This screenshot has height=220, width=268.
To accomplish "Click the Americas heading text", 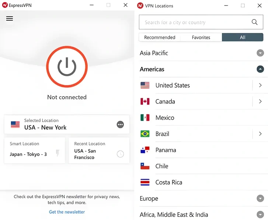I will (x=152, y=69).
